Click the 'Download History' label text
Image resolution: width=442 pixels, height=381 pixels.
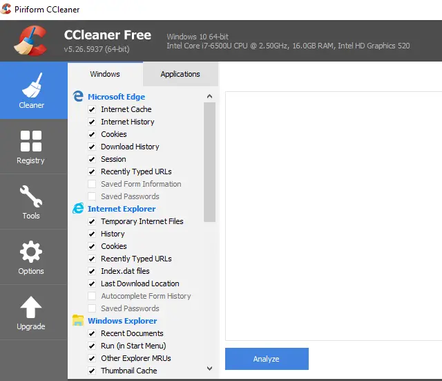tap(130, 147)
